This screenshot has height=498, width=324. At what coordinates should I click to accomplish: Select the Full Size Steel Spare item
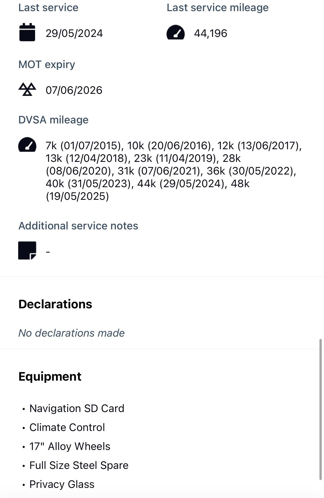pyautogui.click(x=79, y=465)
